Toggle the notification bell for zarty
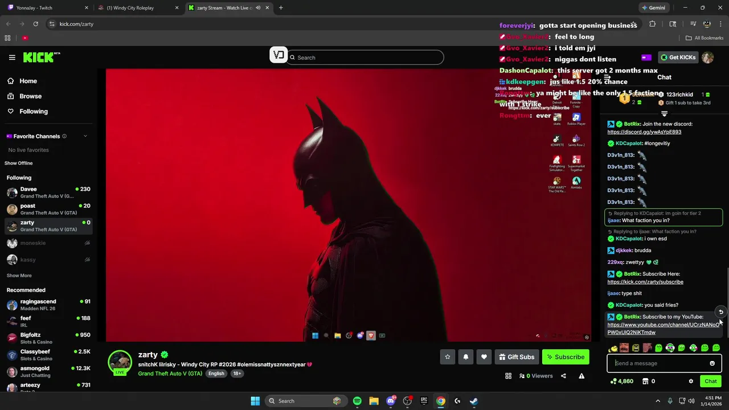 click(466, 357)
